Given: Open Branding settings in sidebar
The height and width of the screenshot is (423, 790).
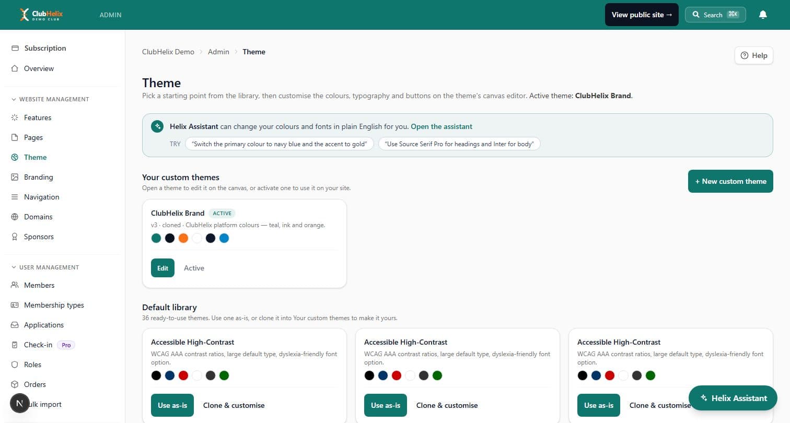Looking at the screenshot, I should (x=38, y=177).
